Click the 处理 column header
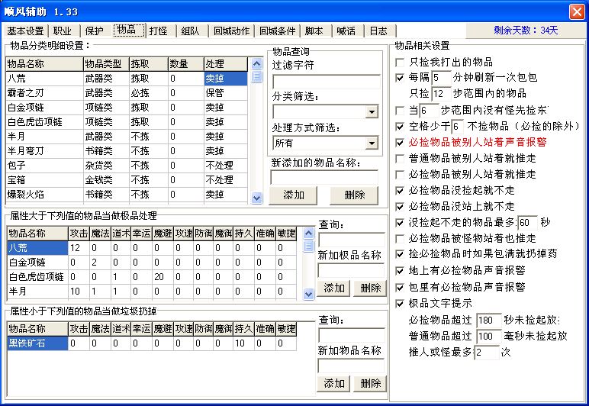589x406 pixels. [x=225, y=64]
